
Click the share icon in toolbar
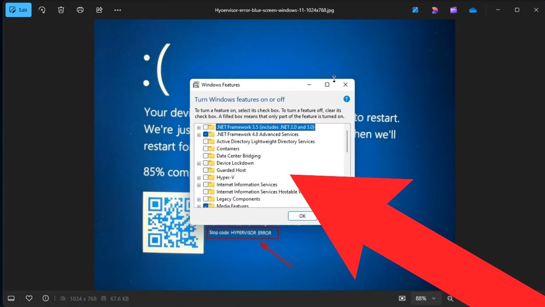point(99,10)
